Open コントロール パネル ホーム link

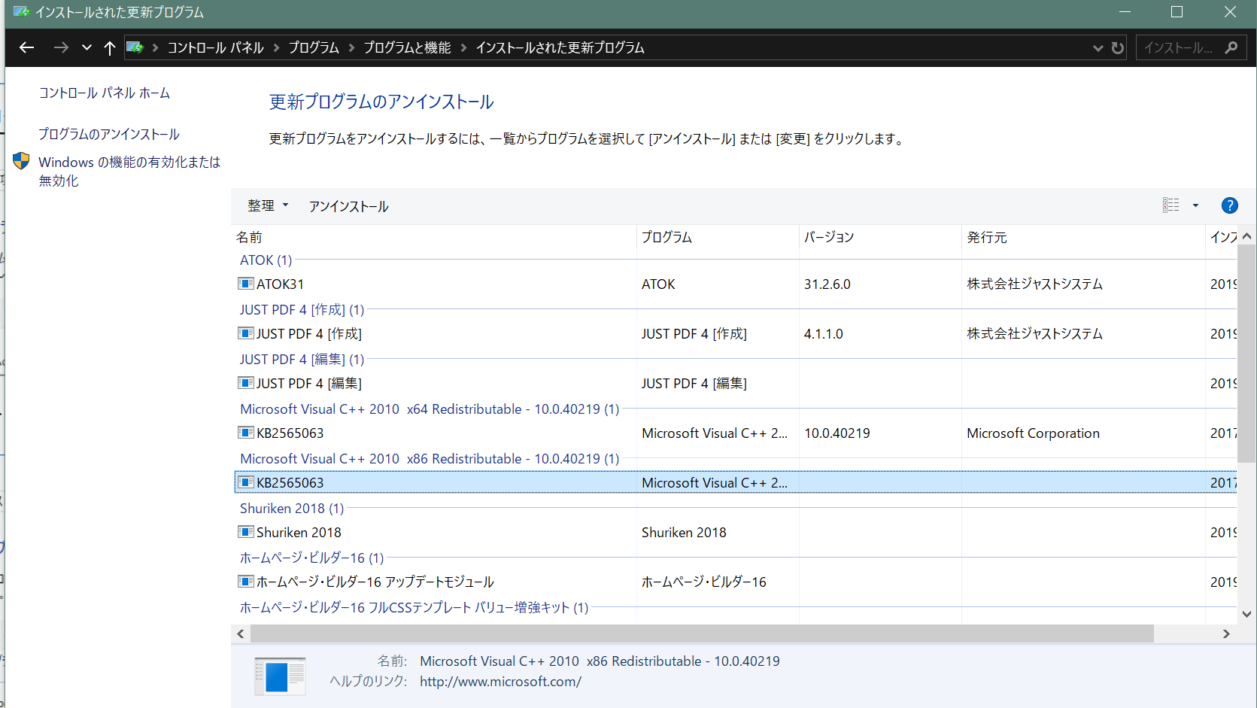pyautogui.click(x=105, y=93)
